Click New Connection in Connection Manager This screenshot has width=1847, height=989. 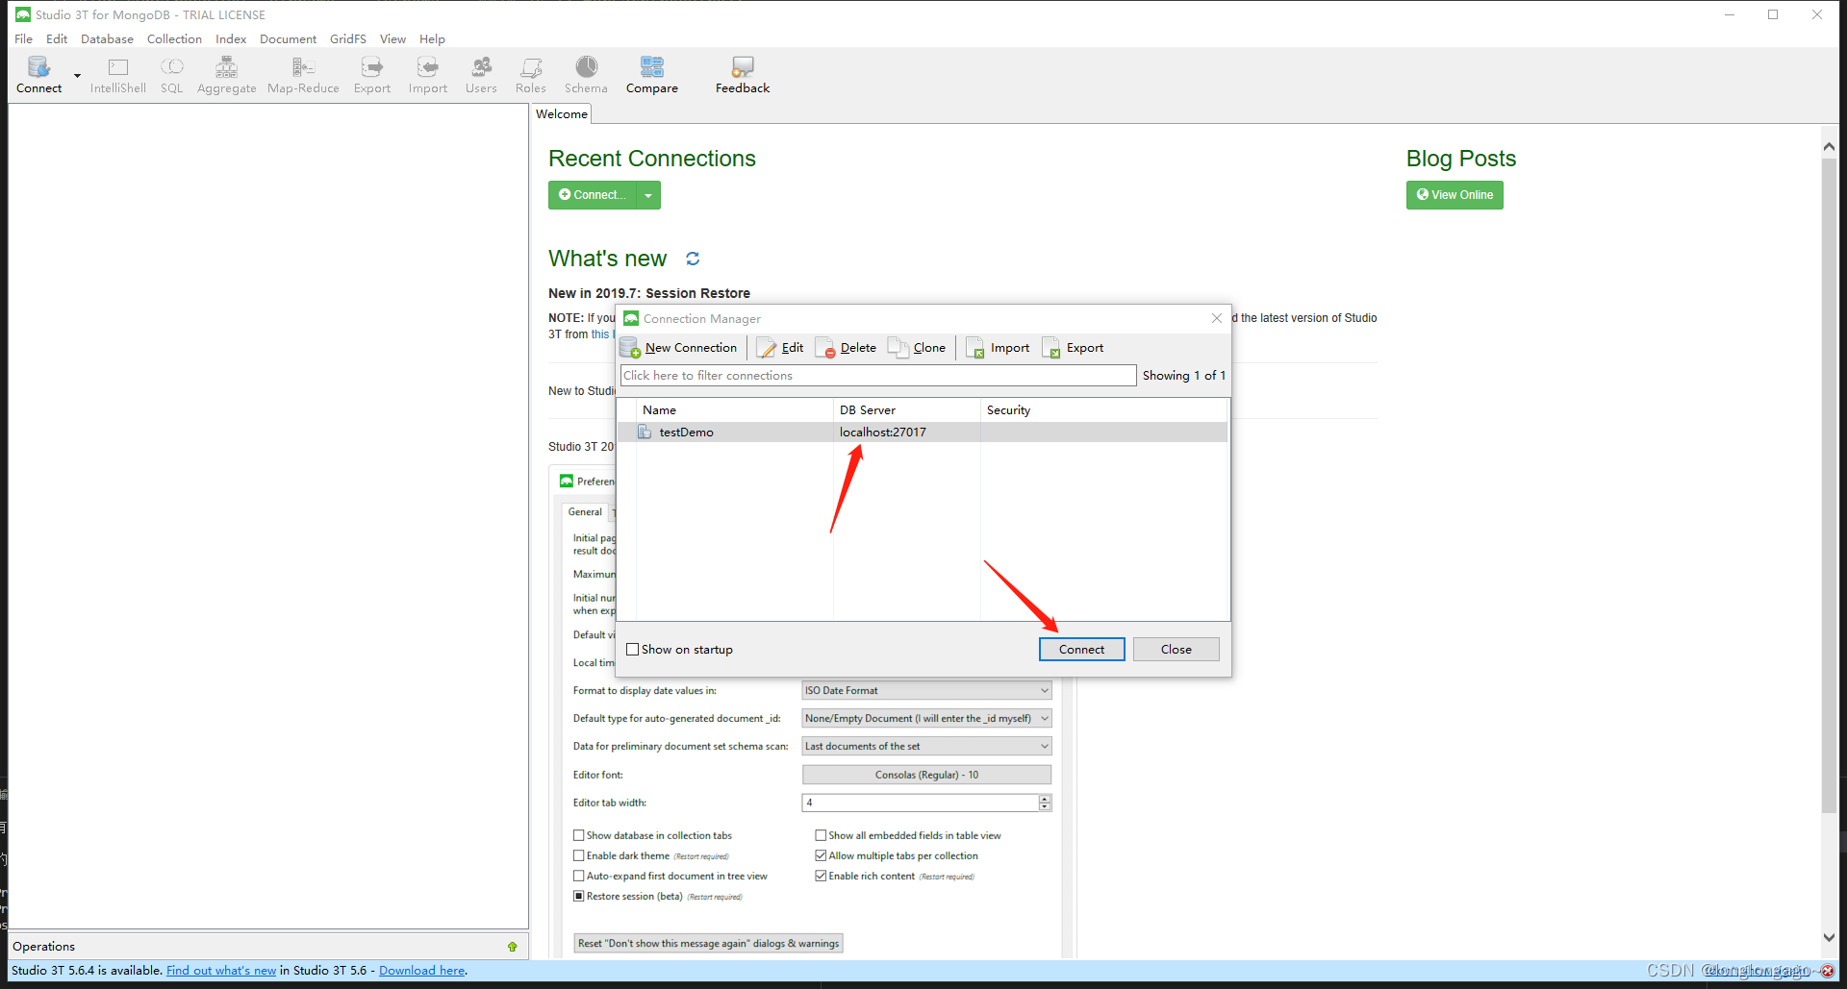(679, 348)
